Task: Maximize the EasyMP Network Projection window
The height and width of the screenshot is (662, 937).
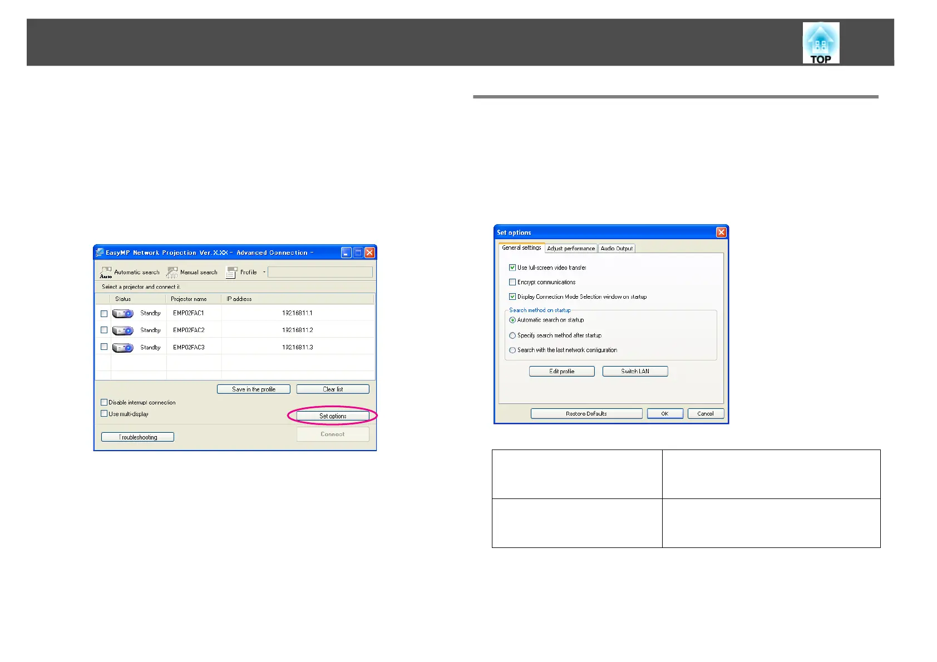Action: 358,253
